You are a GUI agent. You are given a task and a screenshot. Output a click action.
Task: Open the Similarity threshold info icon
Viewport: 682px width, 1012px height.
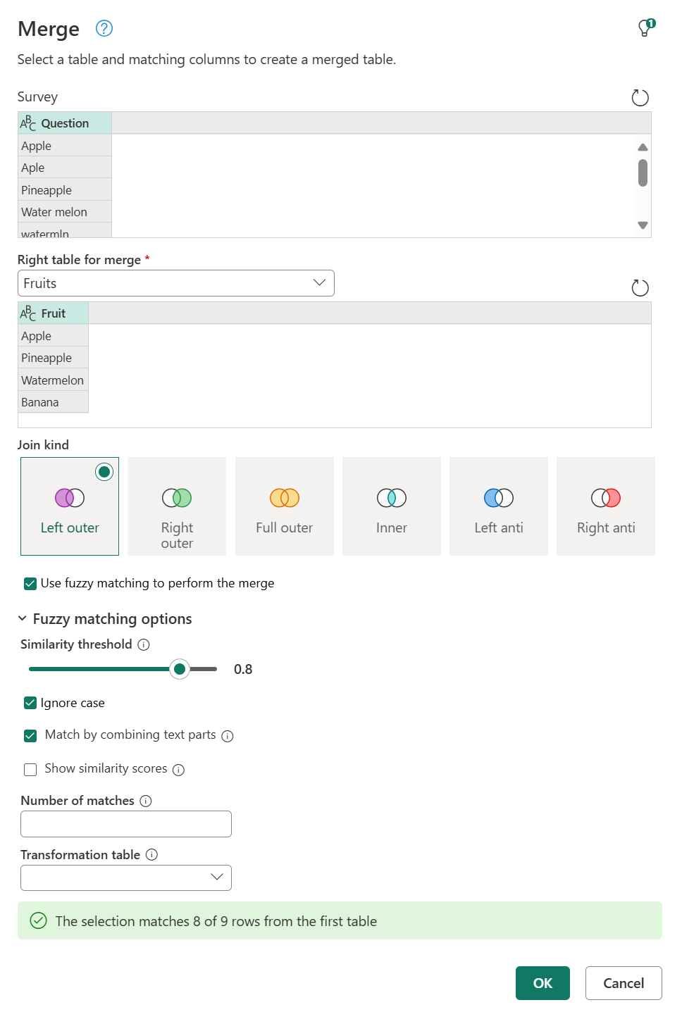pos(144,645)
